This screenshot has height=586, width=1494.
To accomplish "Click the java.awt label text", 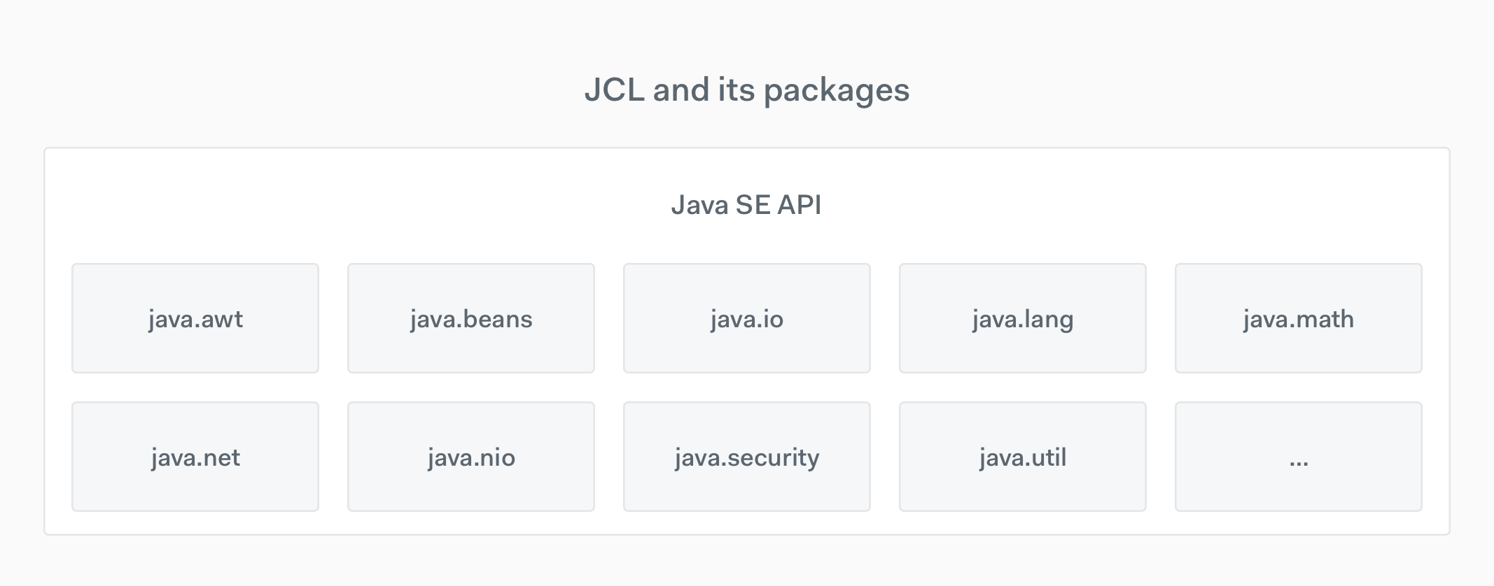I will coord(195,320).
